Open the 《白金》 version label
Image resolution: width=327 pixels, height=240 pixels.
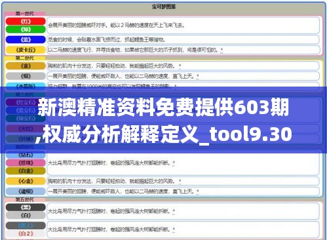pyautogui.click(x=26, y=170)
